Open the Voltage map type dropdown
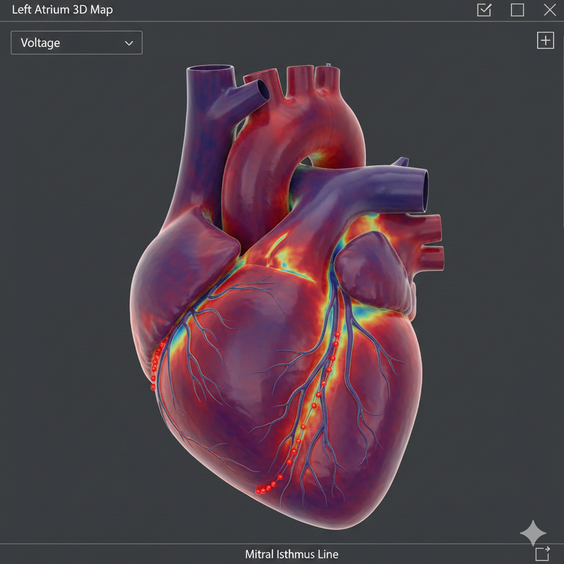Viewport: 564px width, 564px height. pos(77,43)
